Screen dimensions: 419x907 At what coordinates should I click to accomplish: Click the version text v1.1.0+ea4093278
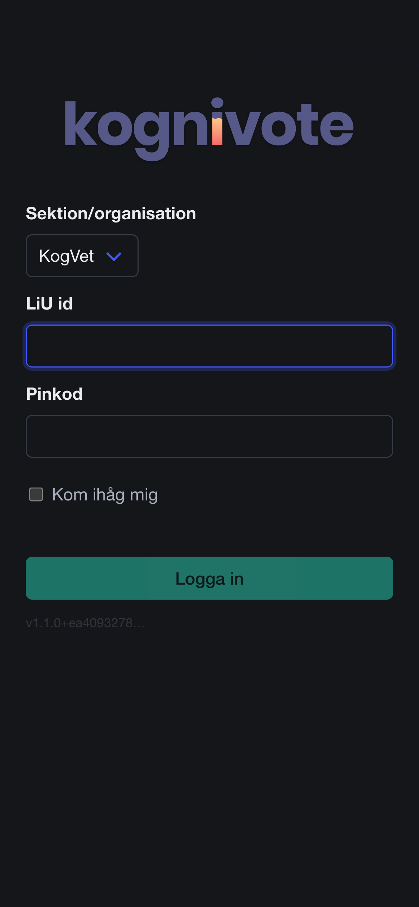point(86,623)
